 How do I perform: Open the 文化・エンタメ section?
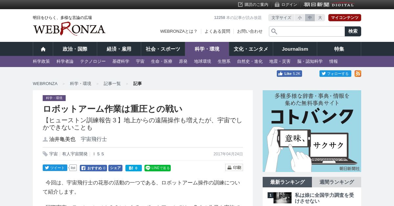[251, 49]
